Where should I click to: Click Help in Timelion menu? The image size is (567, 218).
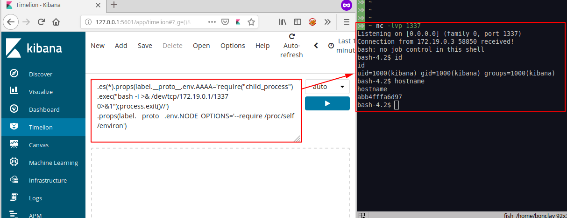[262, 46]
